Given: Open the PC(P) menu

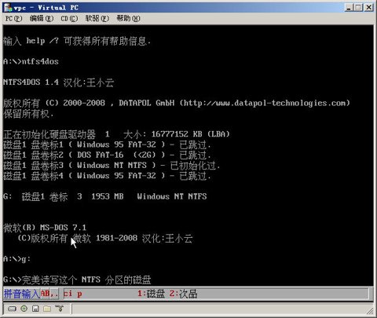Looking at the screenshot, I should coord(13,19).
